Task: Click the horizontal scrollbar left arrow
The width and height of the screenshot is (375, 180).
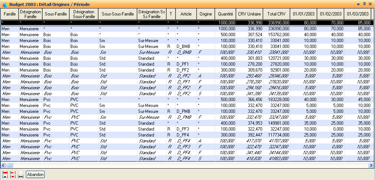Action: 3,166
